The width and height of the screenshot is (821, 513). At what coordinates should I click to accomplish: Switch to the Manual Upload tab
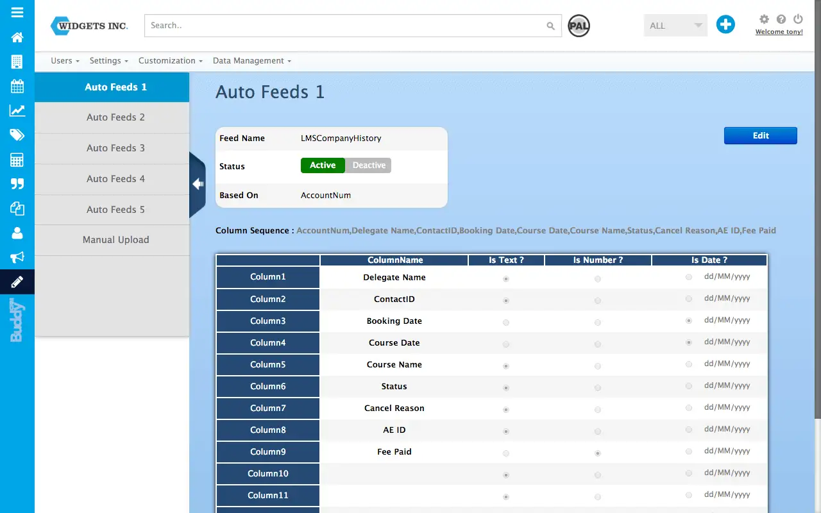[x=115, y=240]
